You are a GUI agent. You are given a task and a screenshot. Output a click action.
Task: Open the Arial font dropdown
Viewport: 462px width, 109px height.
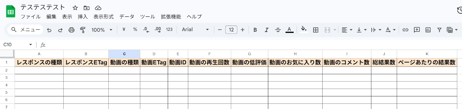(195, 30)
